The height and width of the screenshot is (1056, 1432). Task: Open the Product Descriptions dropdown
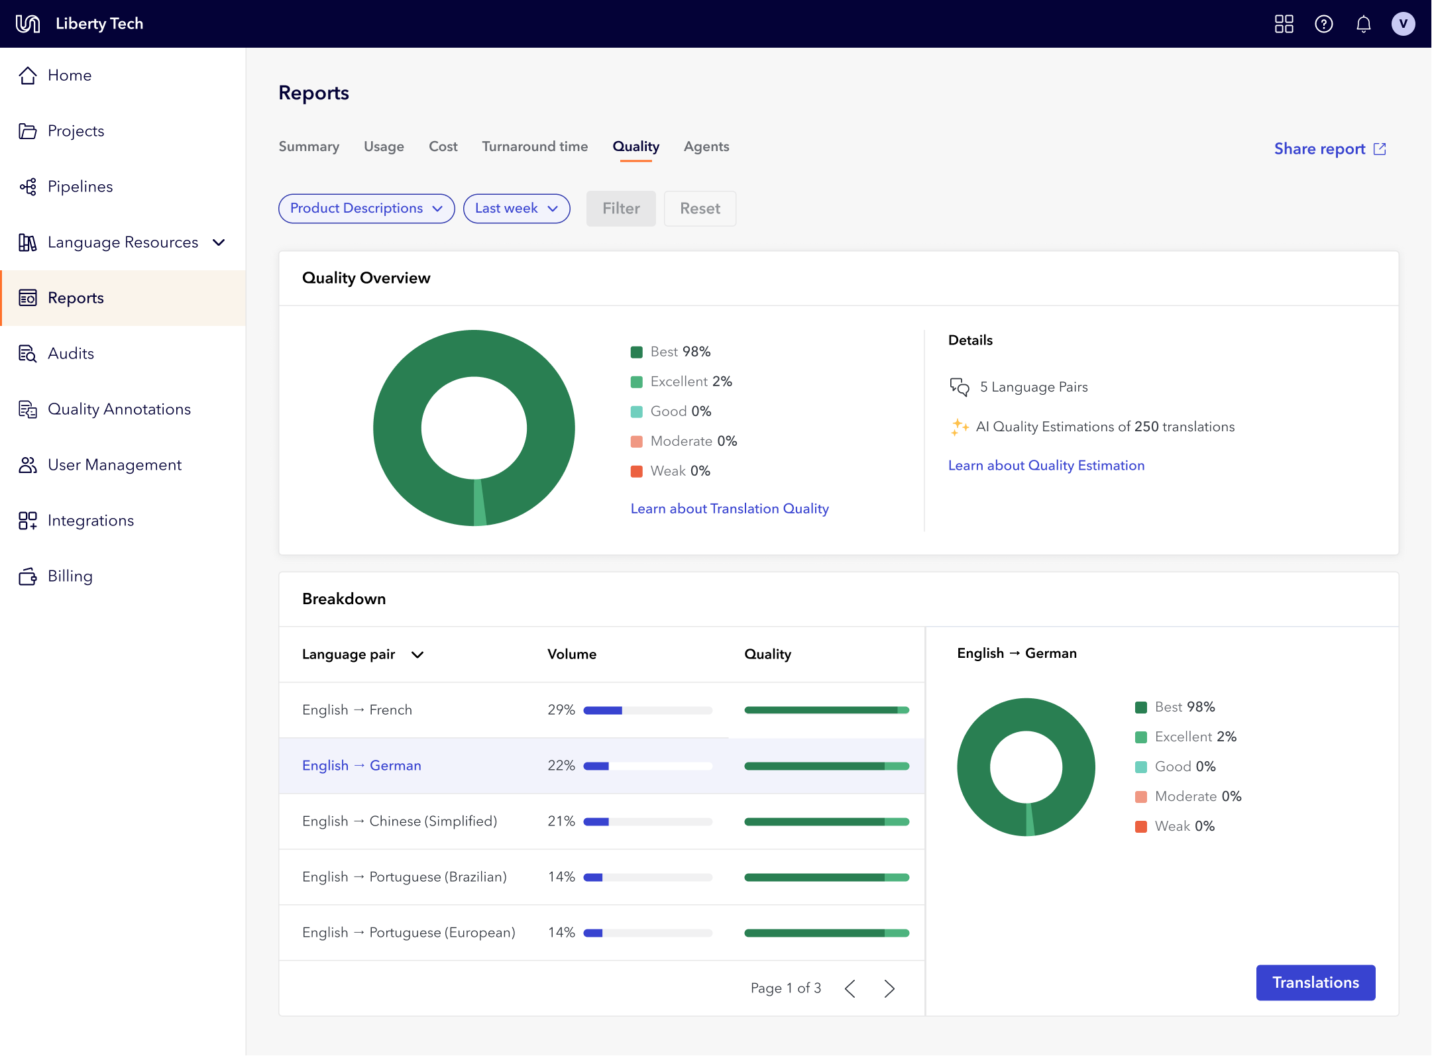click(366, 208)
